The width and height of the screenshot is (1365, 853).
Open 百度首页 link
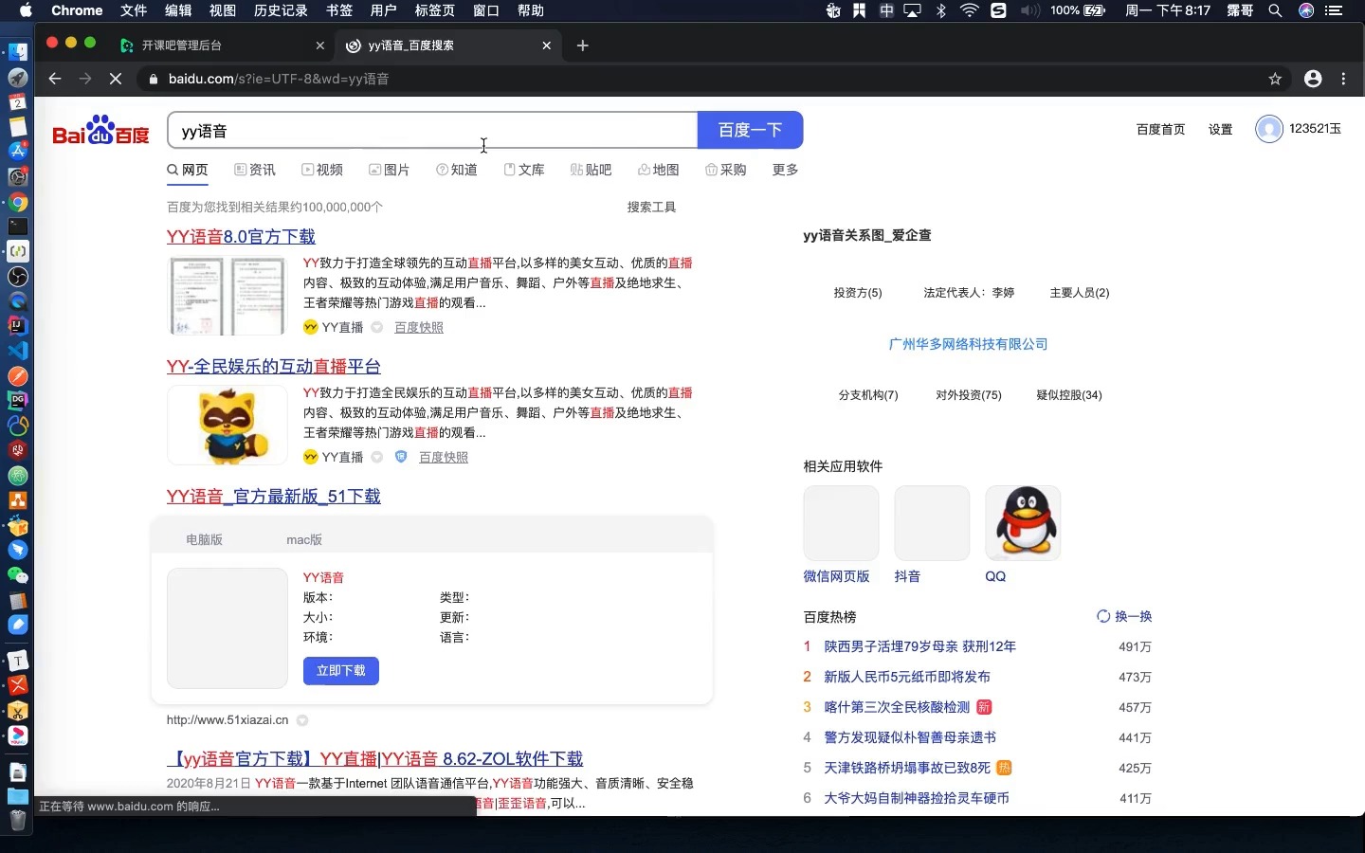pos(1160,129)
